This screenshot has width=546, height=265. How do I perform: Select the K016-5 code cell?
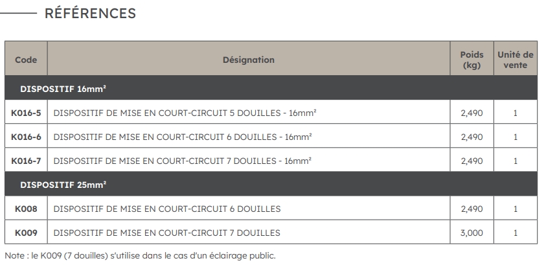click(x=26, y=113)
